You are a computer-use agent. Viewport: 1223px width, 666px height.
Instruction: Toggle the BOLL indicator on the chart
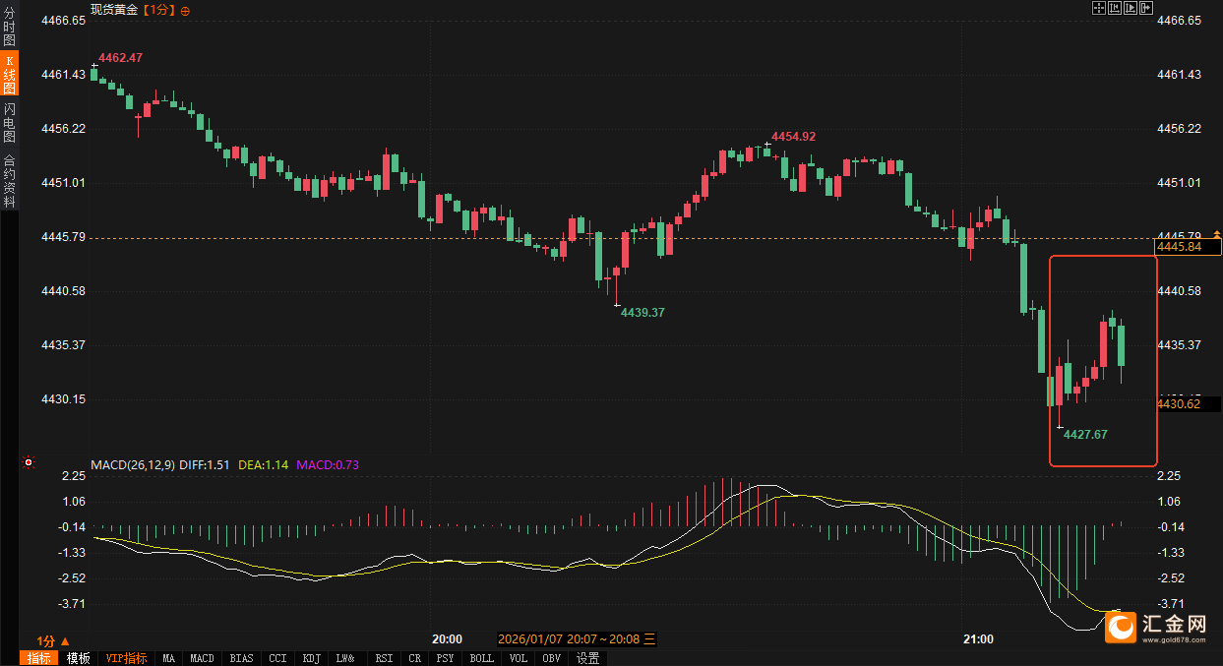(x=481, y=658)
